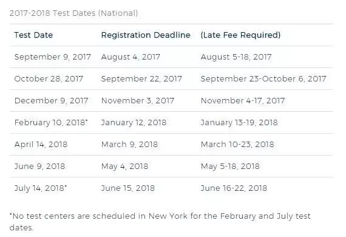This screenshot has height=237, width=346.
Task: Select the October 28, 2017 test date
Action: tap(49, 78)
